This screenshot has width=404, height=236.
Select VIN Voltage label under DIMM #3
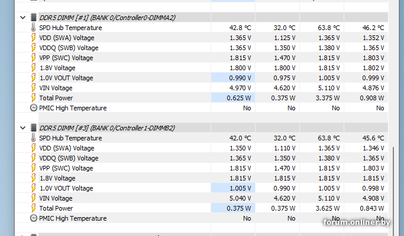point(56,198)
